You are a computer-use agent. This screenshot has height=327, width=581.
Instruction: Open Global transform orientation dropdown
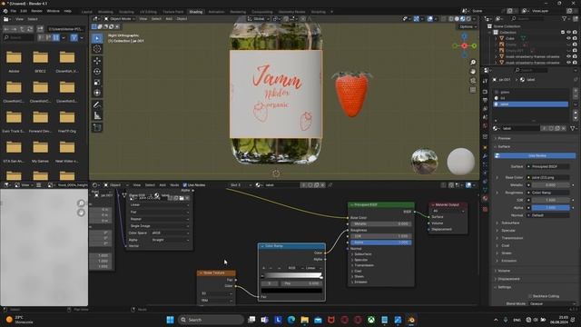pyautogui.click(x=258, y=18)
